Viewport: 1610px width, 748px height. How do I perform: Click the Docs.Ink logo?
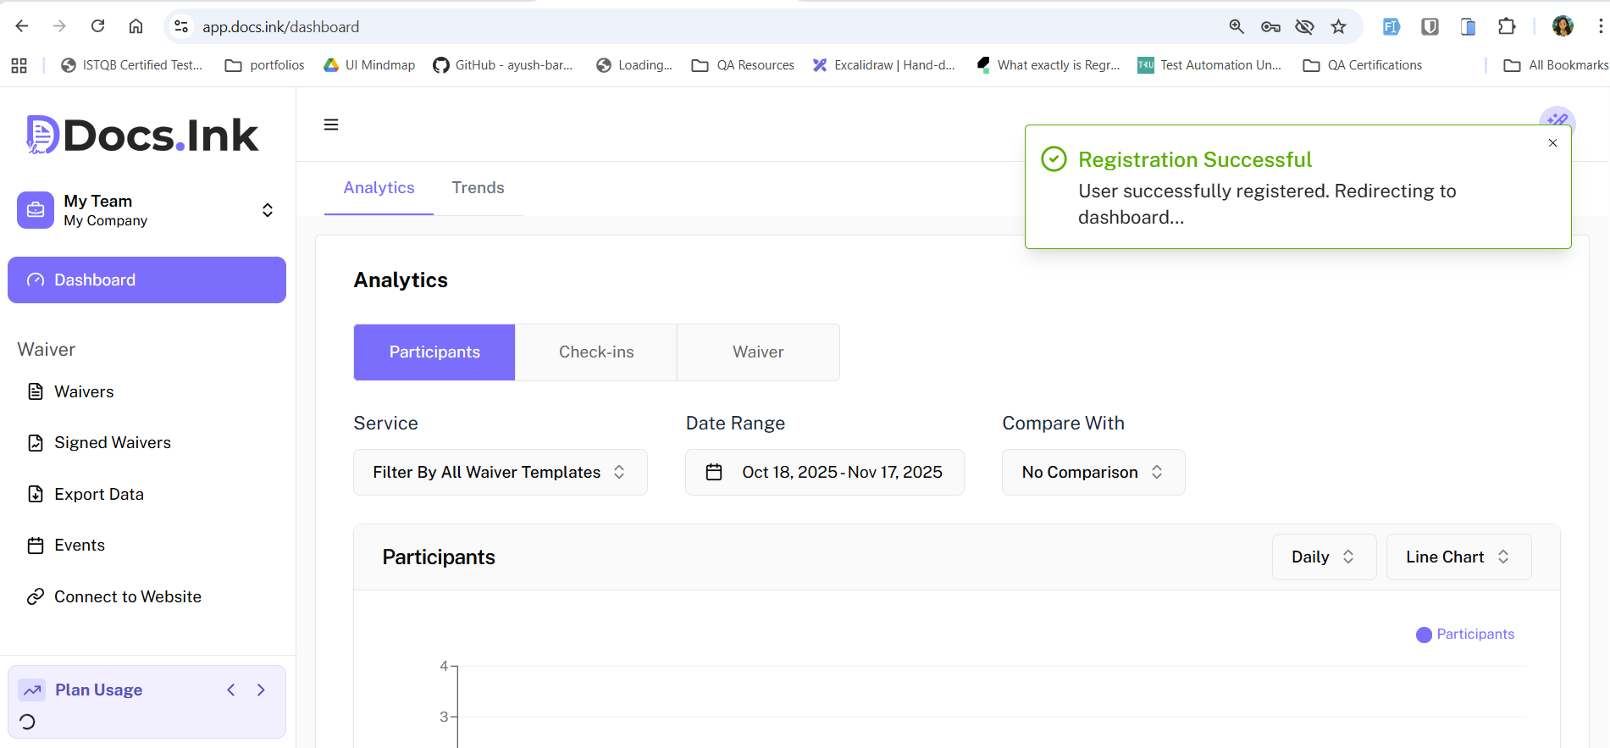tap(142, 136)
